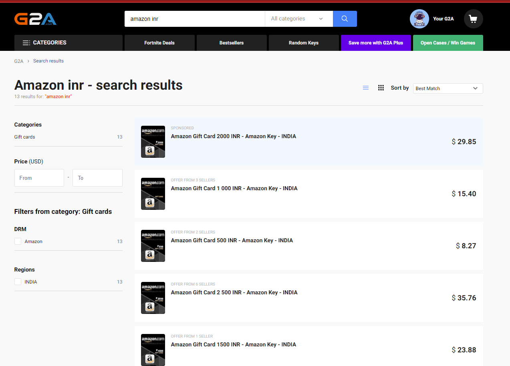Viewport: 510px width, 366px height.
Task: Open Amazon Gift Card 2 500 INR listing
Action: click(x=234, y=292)
